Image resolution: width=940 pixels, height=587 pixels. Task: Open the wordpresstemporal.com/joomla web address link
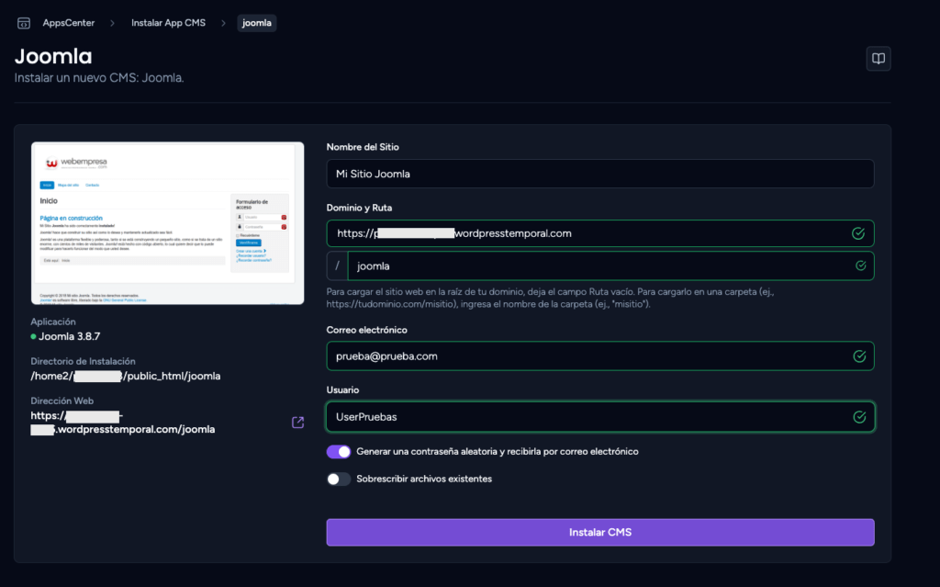pyautogui.click(x=123, y=423)
